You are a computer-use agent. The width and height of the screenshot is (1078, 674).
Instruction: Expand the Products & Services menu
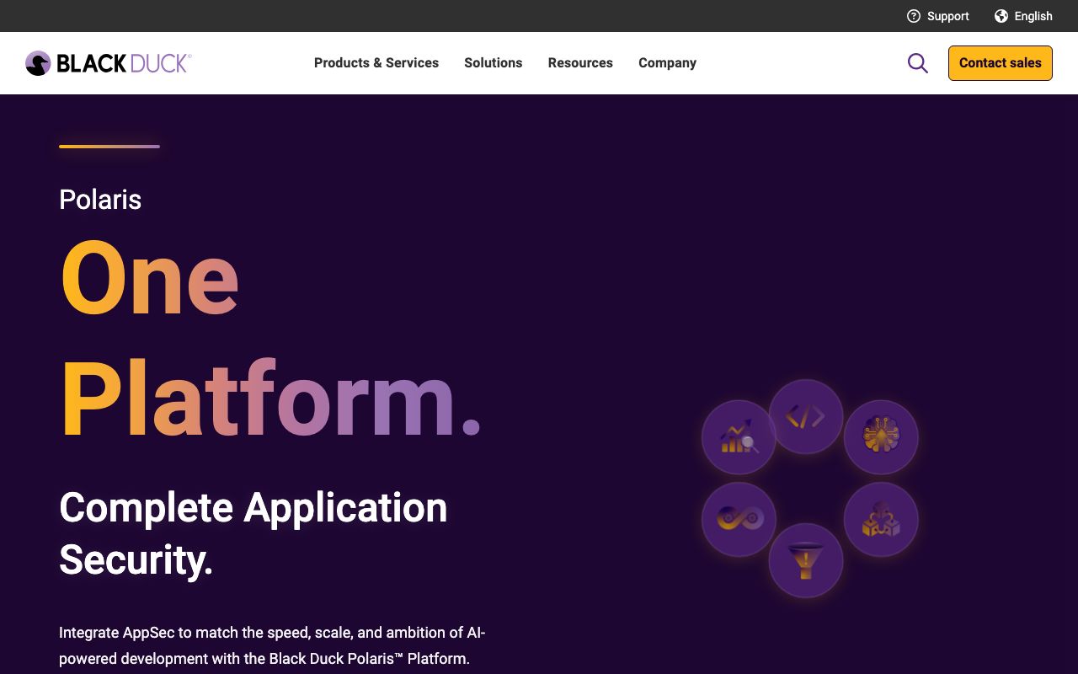tap(376, 63)
